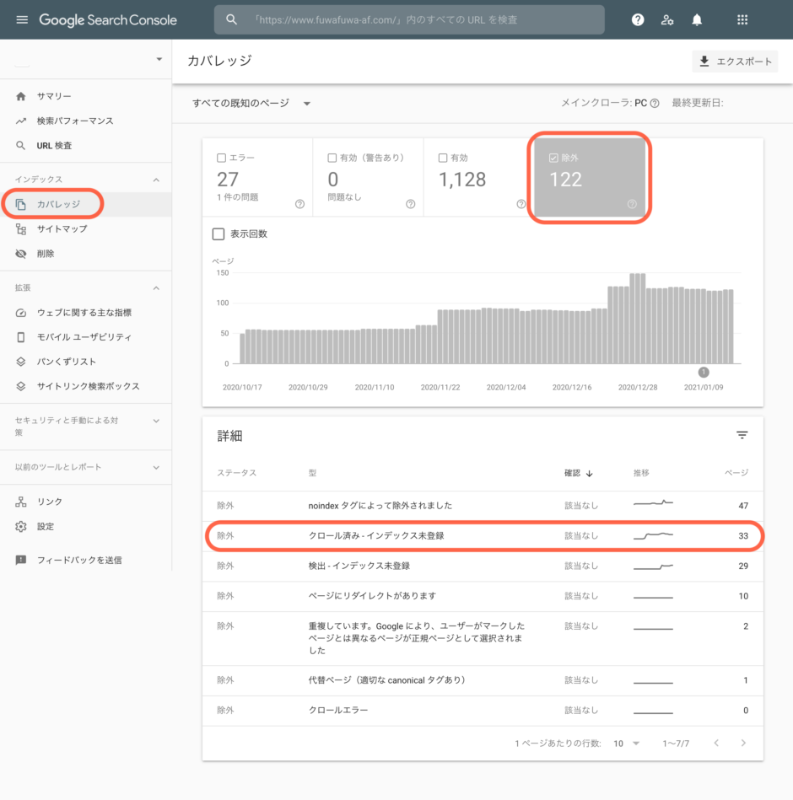Click the feedback bubble icon
This screenshot has width=793, height=800.
click(x=21, y=561)
